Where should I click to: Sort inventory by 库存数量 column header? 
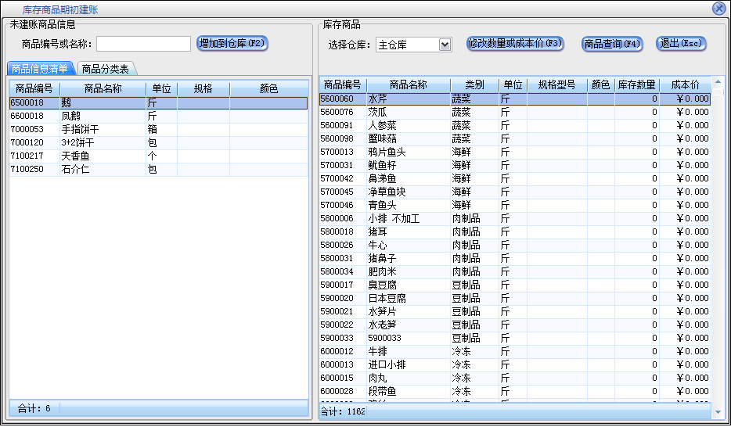click(x=636, y=84)
